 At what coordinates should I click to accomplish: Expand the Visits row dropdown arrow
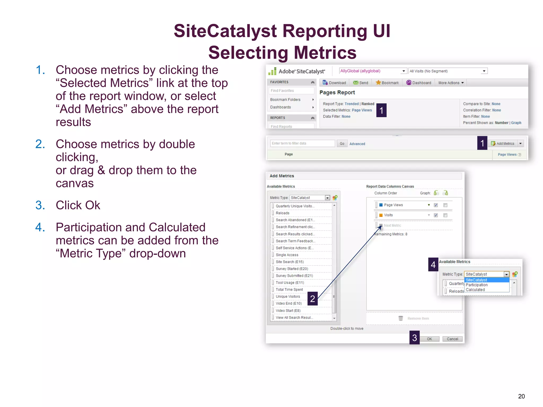(429, 215)
